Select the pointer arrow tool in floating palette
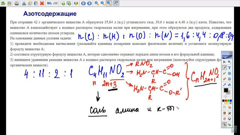 click(x=224, y=62)
